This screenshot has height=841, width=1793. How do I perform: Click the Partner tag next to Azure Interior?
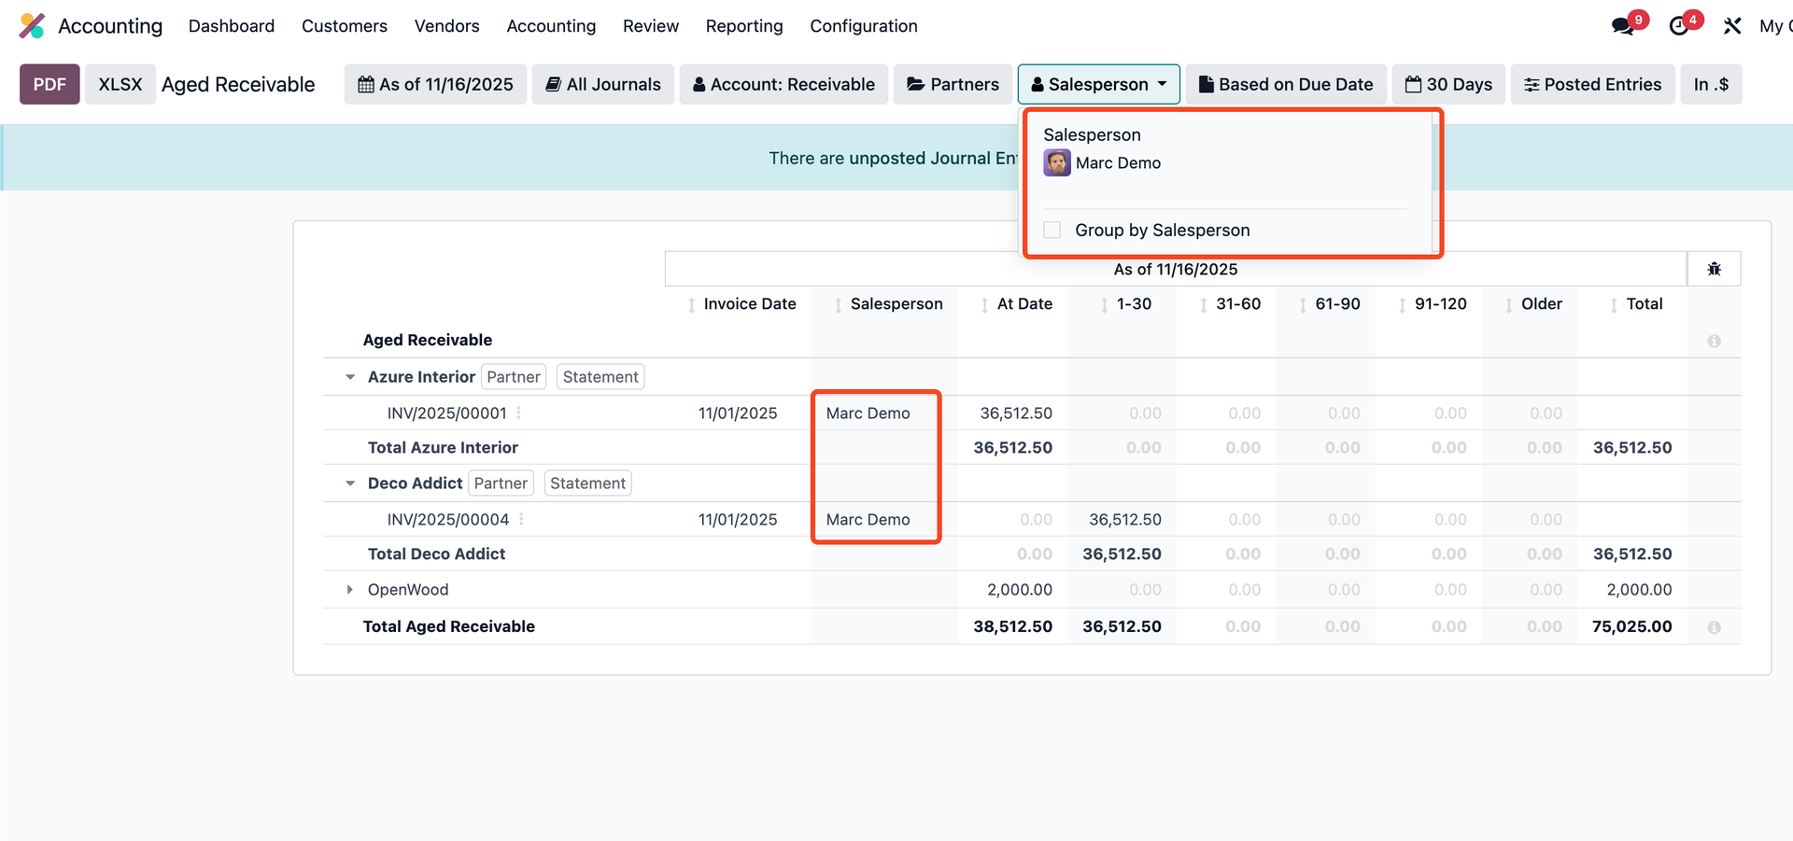pos(513,376)
